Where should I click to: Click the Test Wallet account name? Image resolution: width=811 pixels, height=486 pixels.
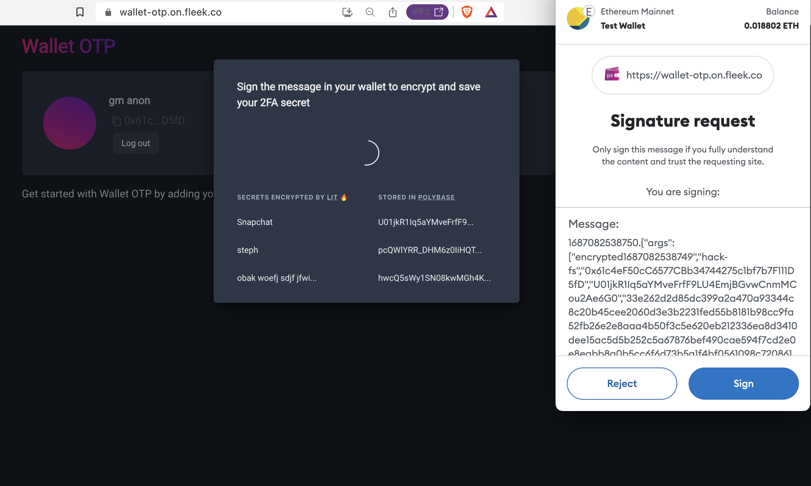pos(623,26)
